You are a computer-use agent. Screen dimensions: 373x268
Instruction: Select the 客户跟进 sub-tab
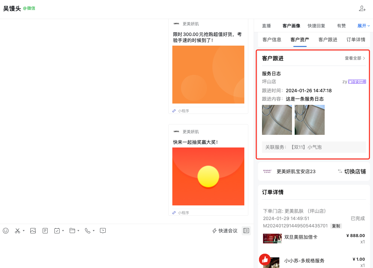coord(328,40)
